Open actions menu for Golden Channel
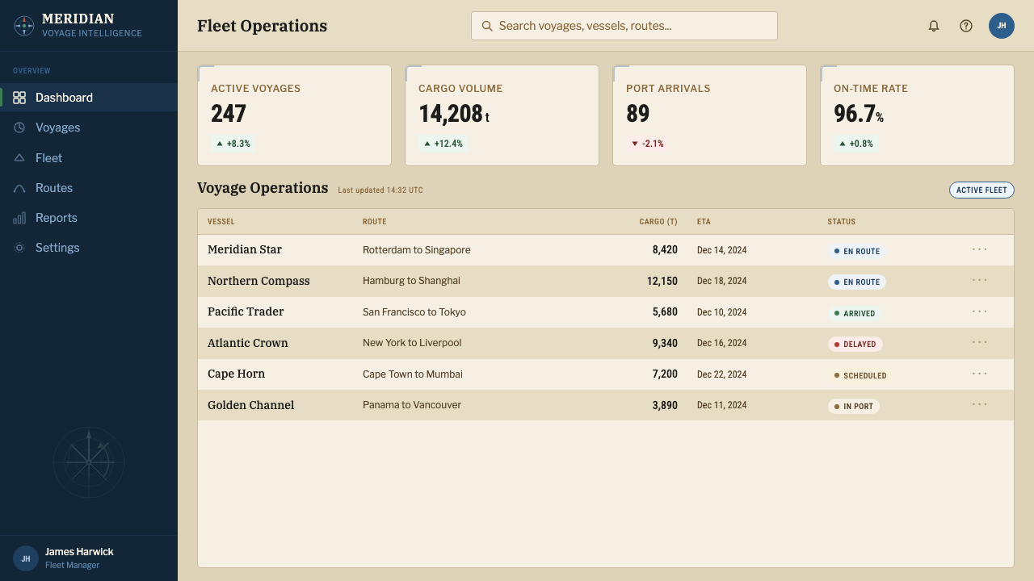This screenshot has width=1034, height=581. [x=980, y=404]
